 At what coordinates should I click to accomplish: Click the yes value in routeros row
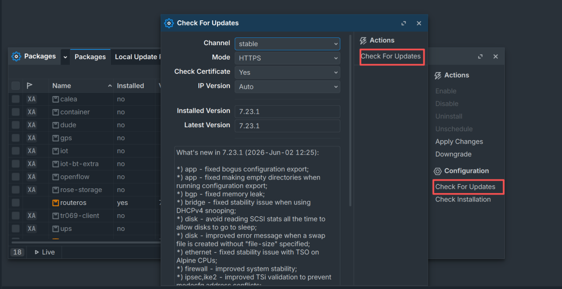122,203
